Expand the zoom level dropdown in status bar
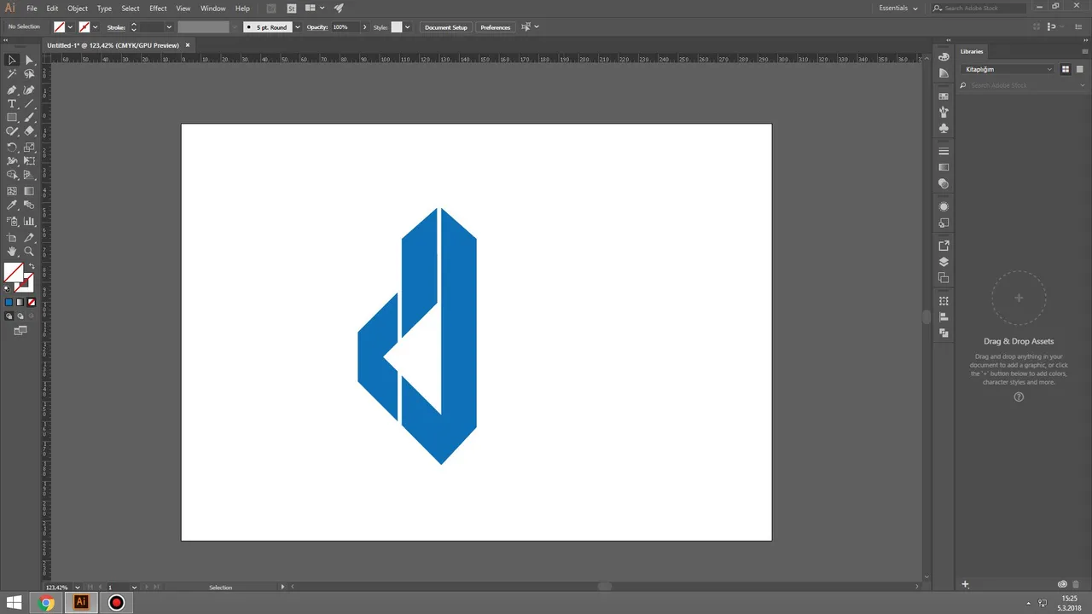The image size is (1092, 614). coord(78,588)
